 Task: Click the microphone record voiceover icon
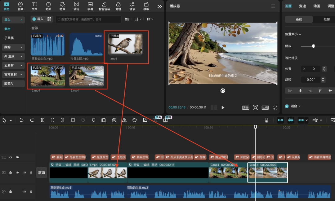click(266, 120)
